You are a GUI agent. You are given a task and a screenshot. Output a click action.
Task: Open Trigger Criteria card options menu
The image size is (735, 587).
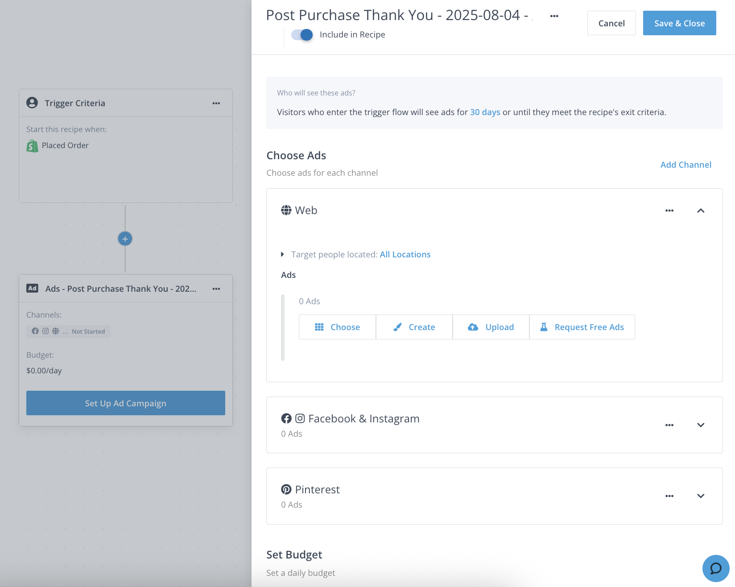pyautogui.click(x=216, y=103)
